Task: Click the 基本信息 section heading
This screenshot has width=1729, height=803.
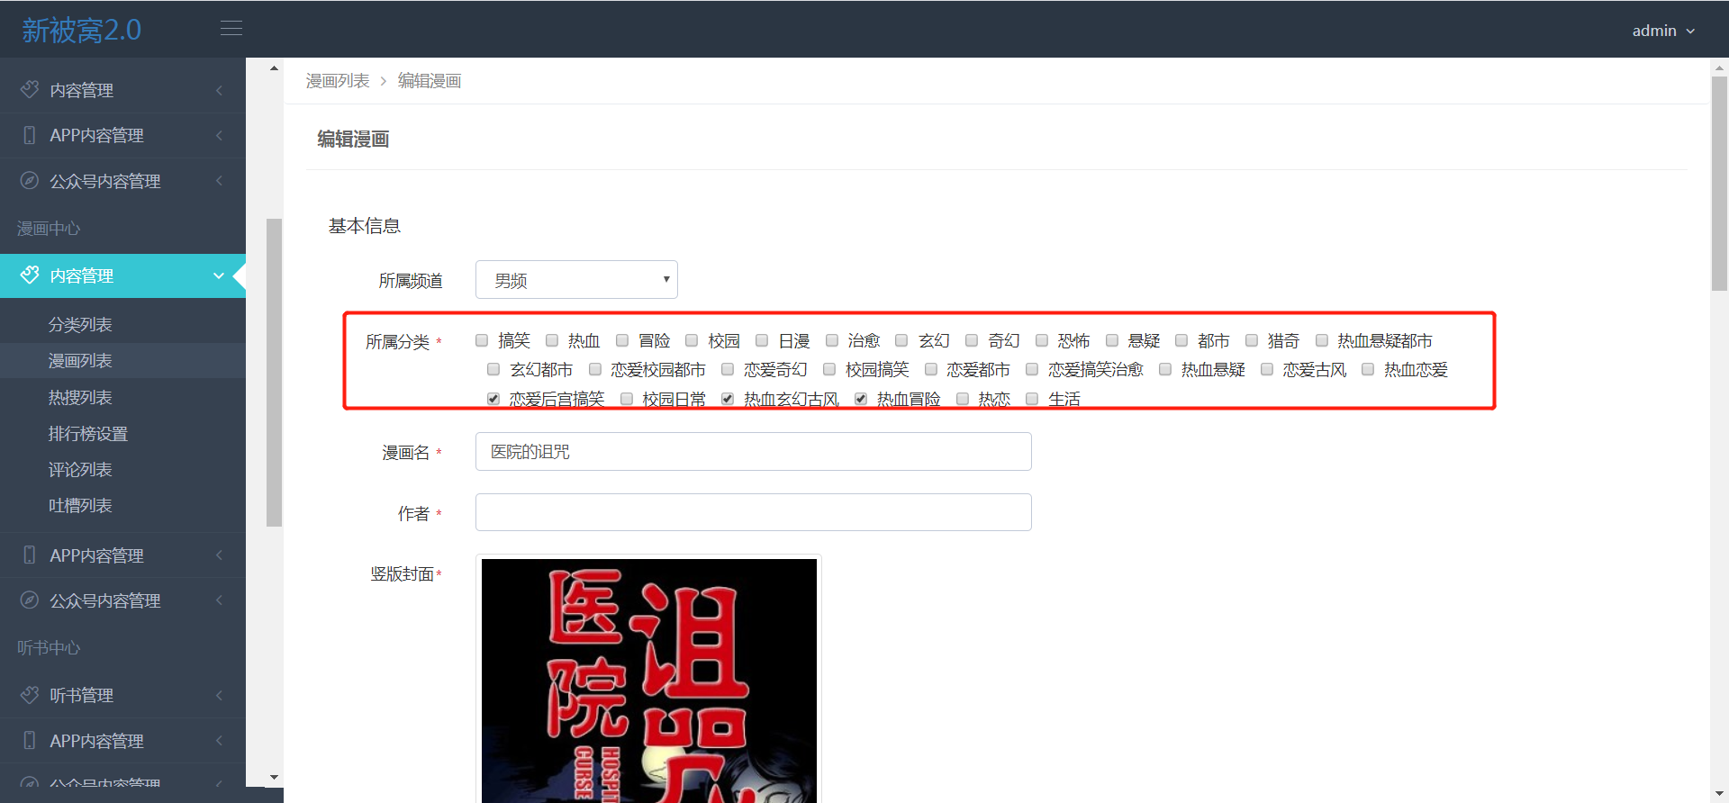Action: coord(365,226)
